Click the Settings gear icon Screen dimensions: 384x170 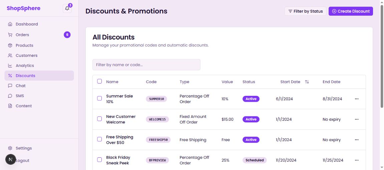pos(10,148)
